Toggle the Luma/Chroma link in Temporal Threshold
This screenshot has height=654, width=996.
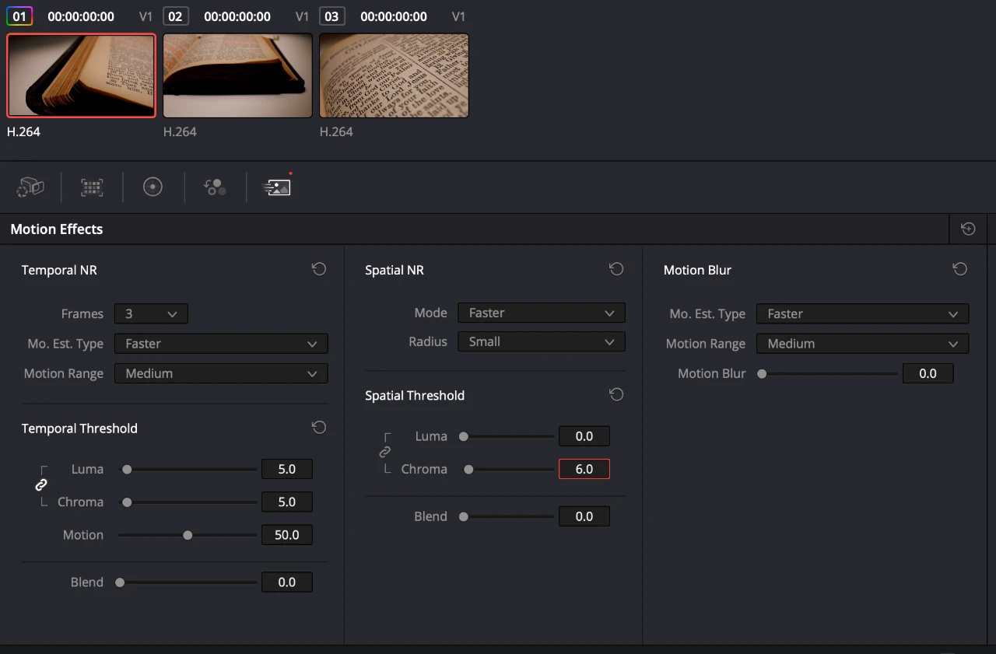click(40, 484)
